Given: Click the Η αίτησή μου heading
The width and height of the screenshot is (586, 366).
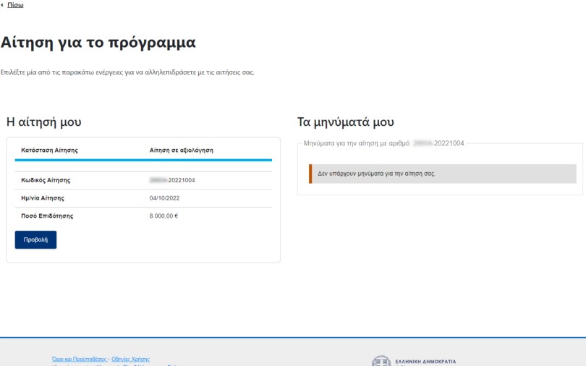Looking at the screenshot, I should (43, 122).
